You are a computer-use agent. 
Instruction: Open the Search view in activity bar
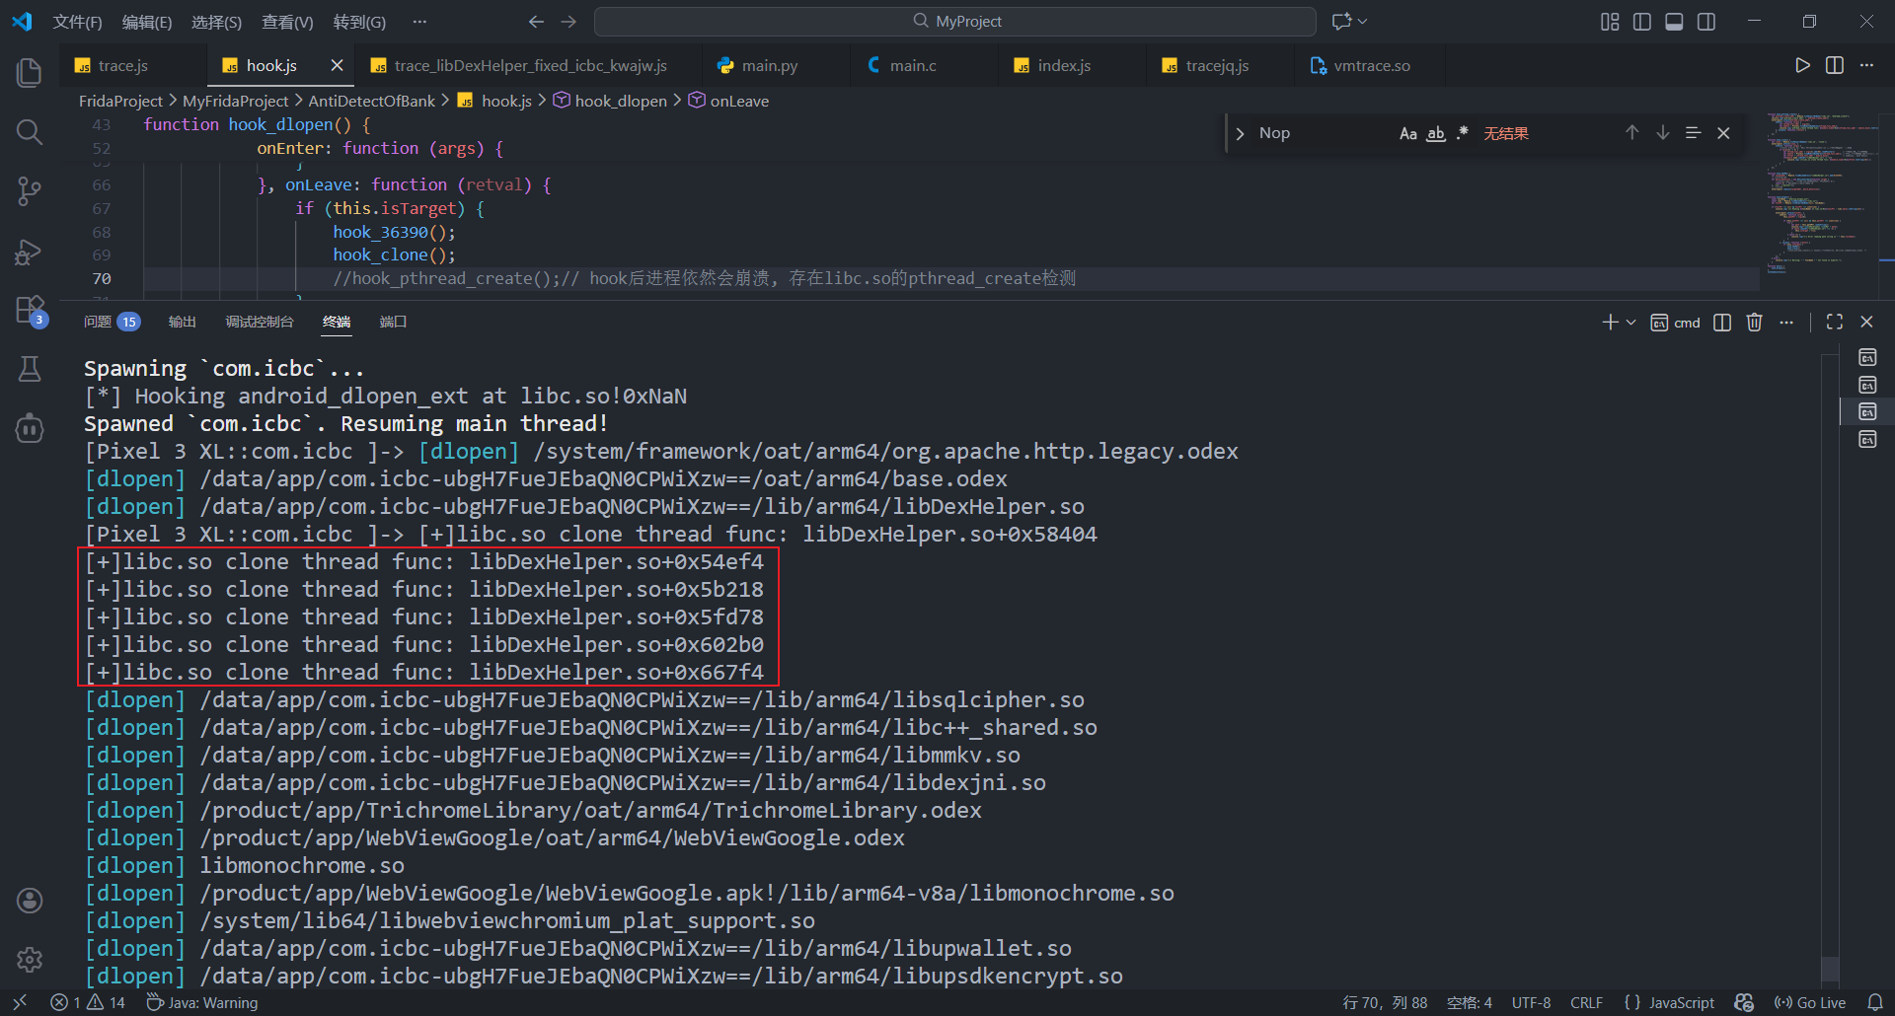pos(30,131)
